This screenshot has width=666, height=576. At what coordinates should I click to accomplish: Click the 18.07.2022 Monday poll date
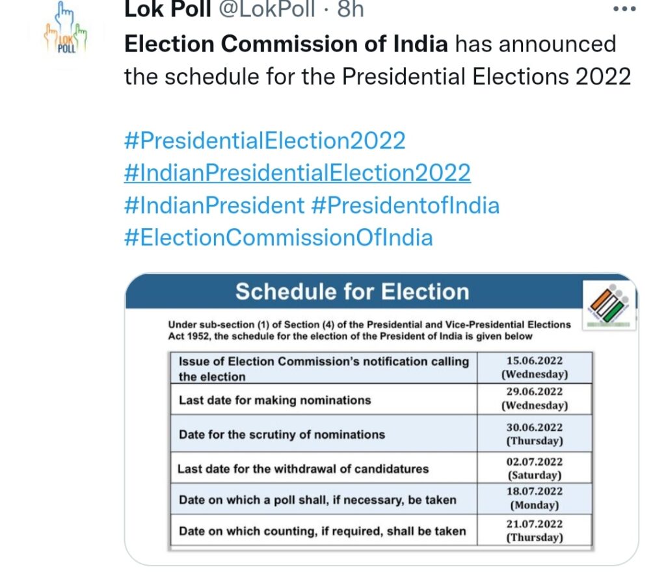click(x=535, y=499)
